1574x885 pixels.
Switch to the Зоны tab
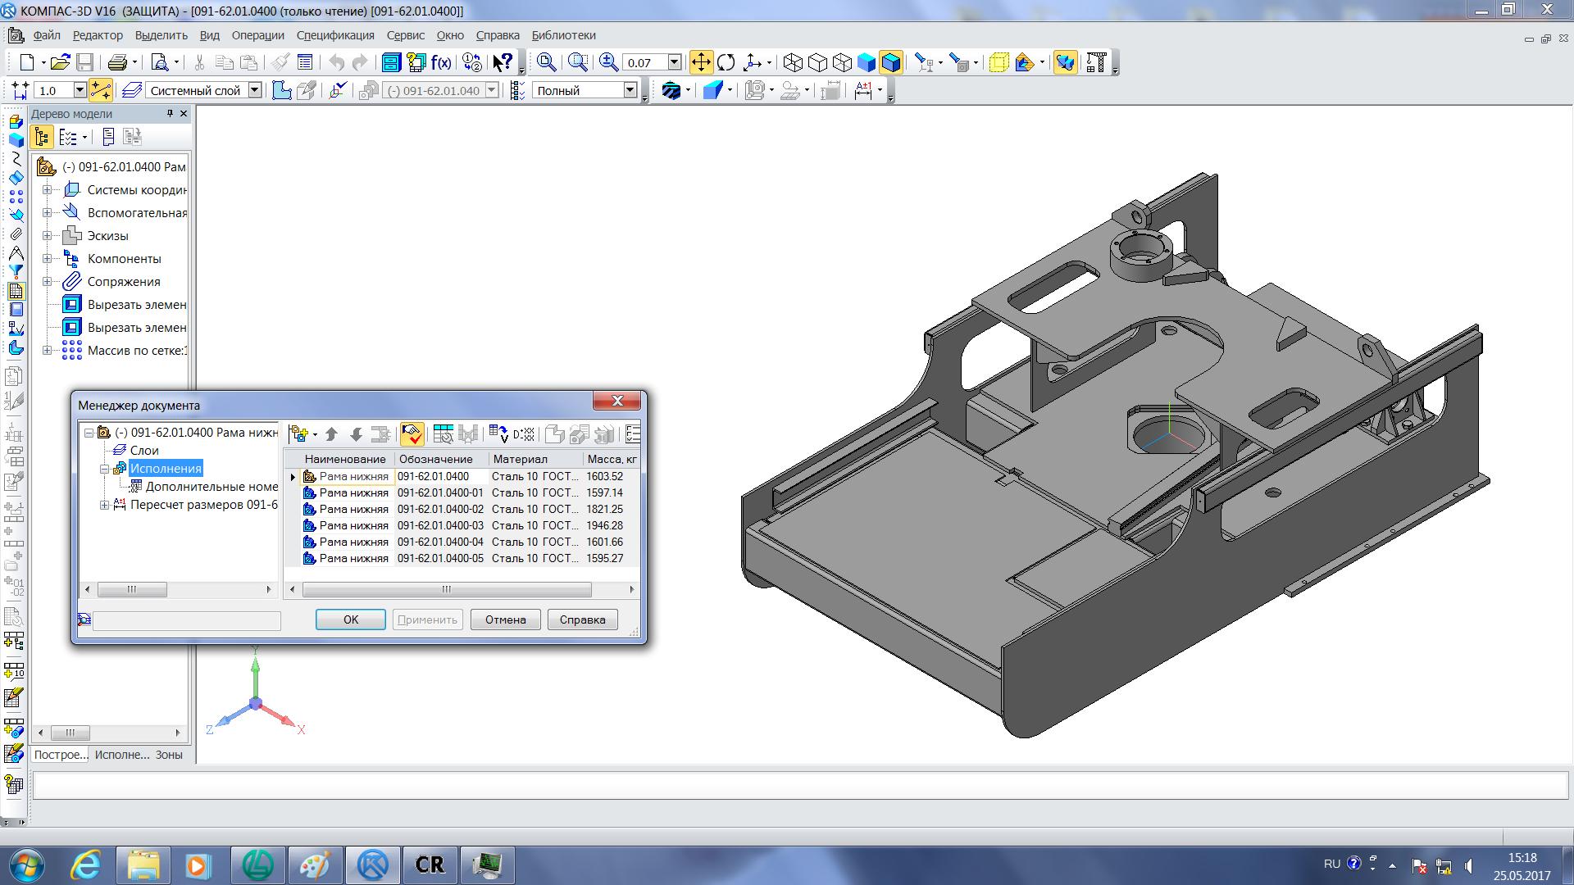169,755
